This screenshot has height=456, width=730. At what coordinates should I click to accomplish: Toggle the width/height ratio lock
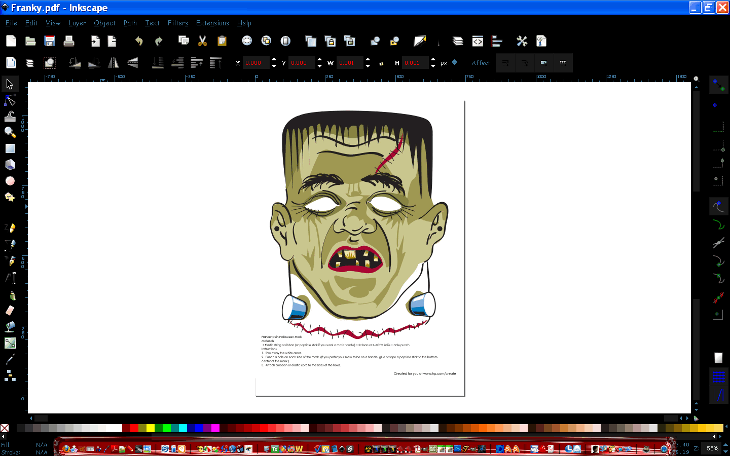point(381,63)
